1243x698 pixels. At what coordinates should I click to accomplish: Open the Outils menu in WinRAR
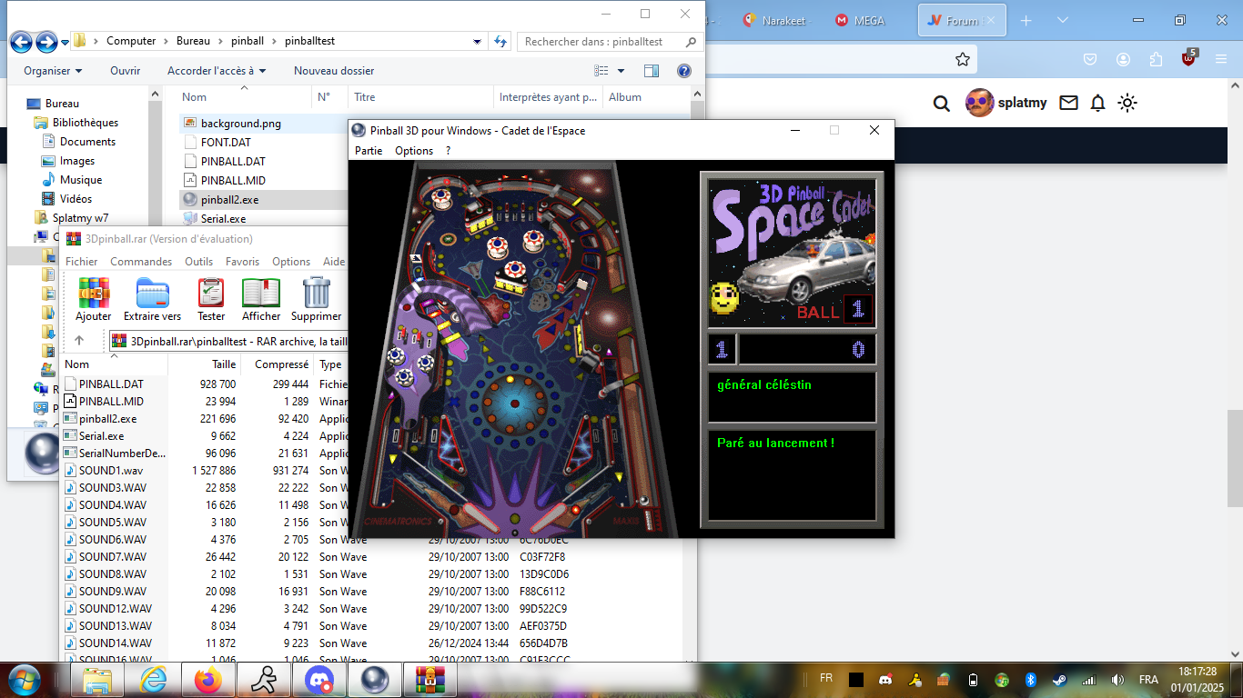pyautogui.click(x=198, y=262)
